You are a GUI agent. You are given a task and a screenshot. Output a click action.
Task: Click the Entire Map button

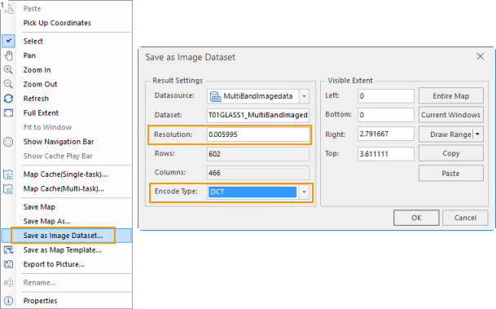[x=450, y=96]
